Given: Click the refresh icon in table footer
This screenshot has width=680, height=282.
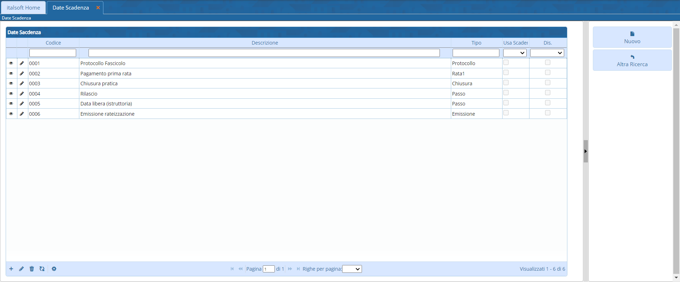Looking at the screenshot, I should 42,269.
